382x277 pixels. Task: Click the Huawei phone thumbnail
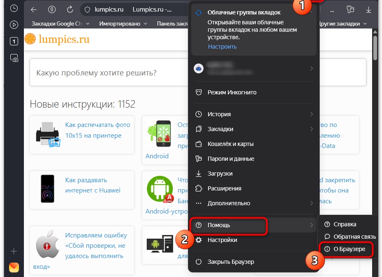(x=47, y=189)
